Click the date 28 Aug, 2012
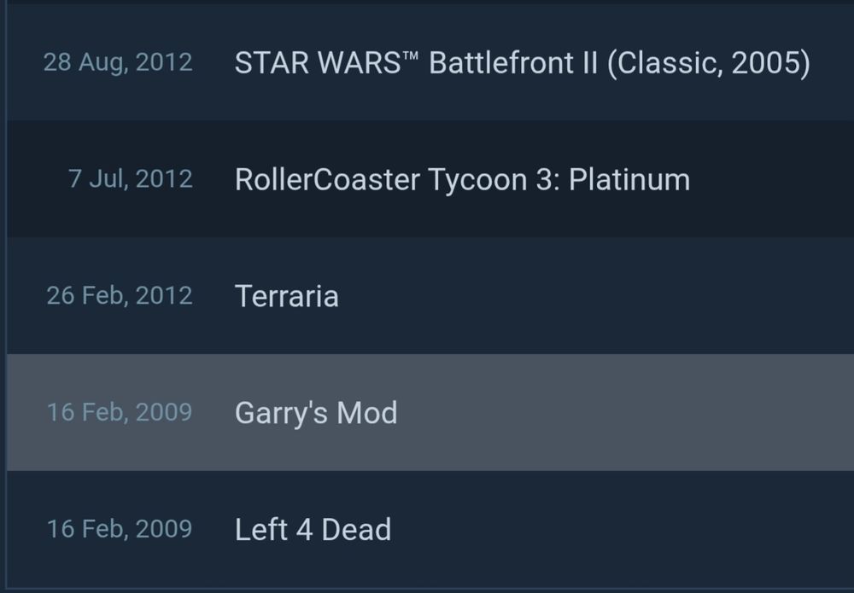 [120, 62]
